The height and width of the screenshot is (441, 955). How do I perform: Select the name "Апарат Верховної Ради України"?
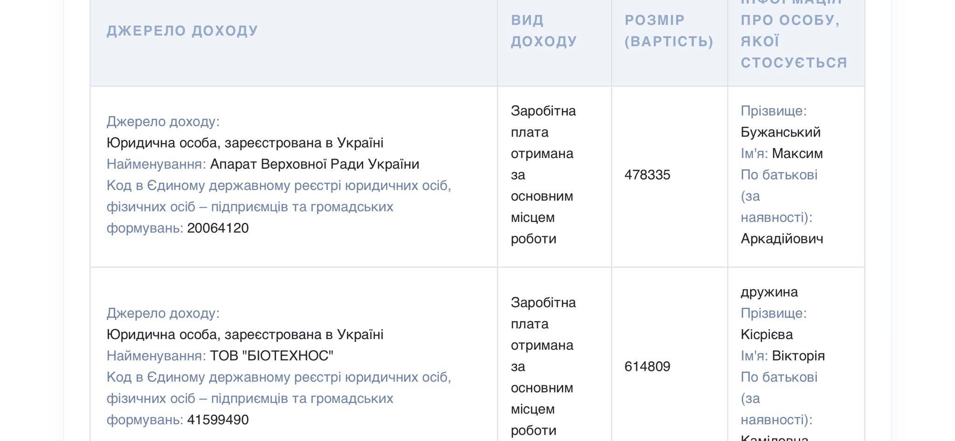(314, 164)
